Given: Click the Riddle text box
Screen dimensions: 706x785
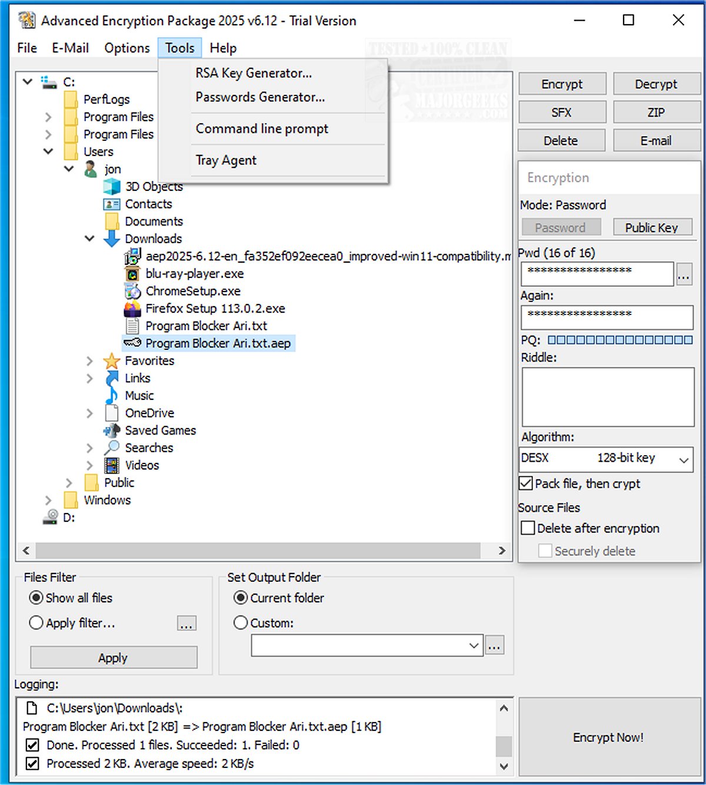Looking at the screenshot, I should (x=608, y=397).
